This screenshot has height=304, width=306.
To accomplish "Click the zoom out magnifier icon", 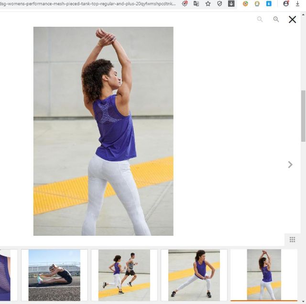I will 260,20.
